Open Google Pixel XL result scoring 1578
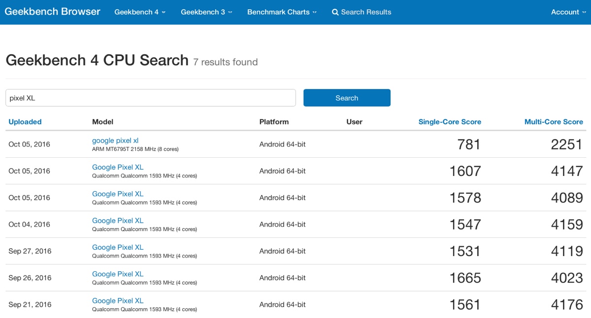The height and width of the screenshot is (318, 591). click(x=118, y=194)
